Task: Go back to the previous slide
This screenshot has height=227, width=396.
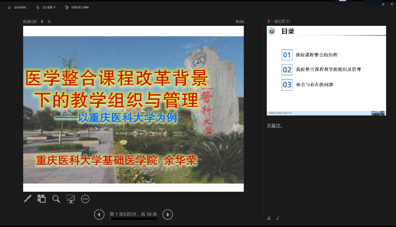Action: pos(99,214)
